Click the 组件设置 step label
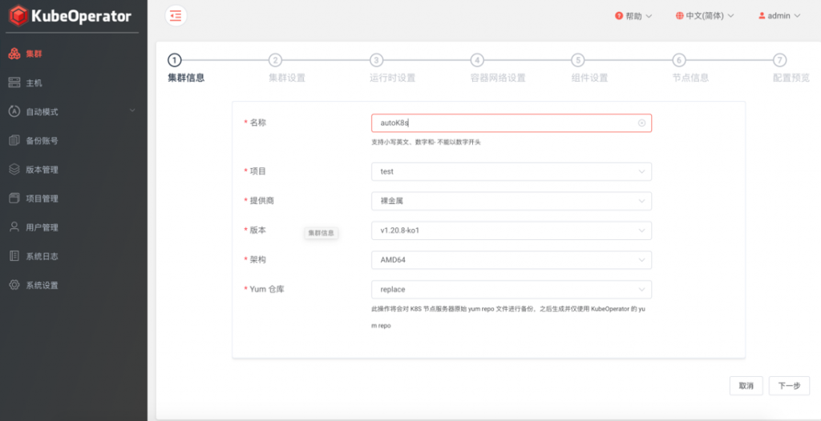This screenshot has width=821, height=421. click(589, 78)
